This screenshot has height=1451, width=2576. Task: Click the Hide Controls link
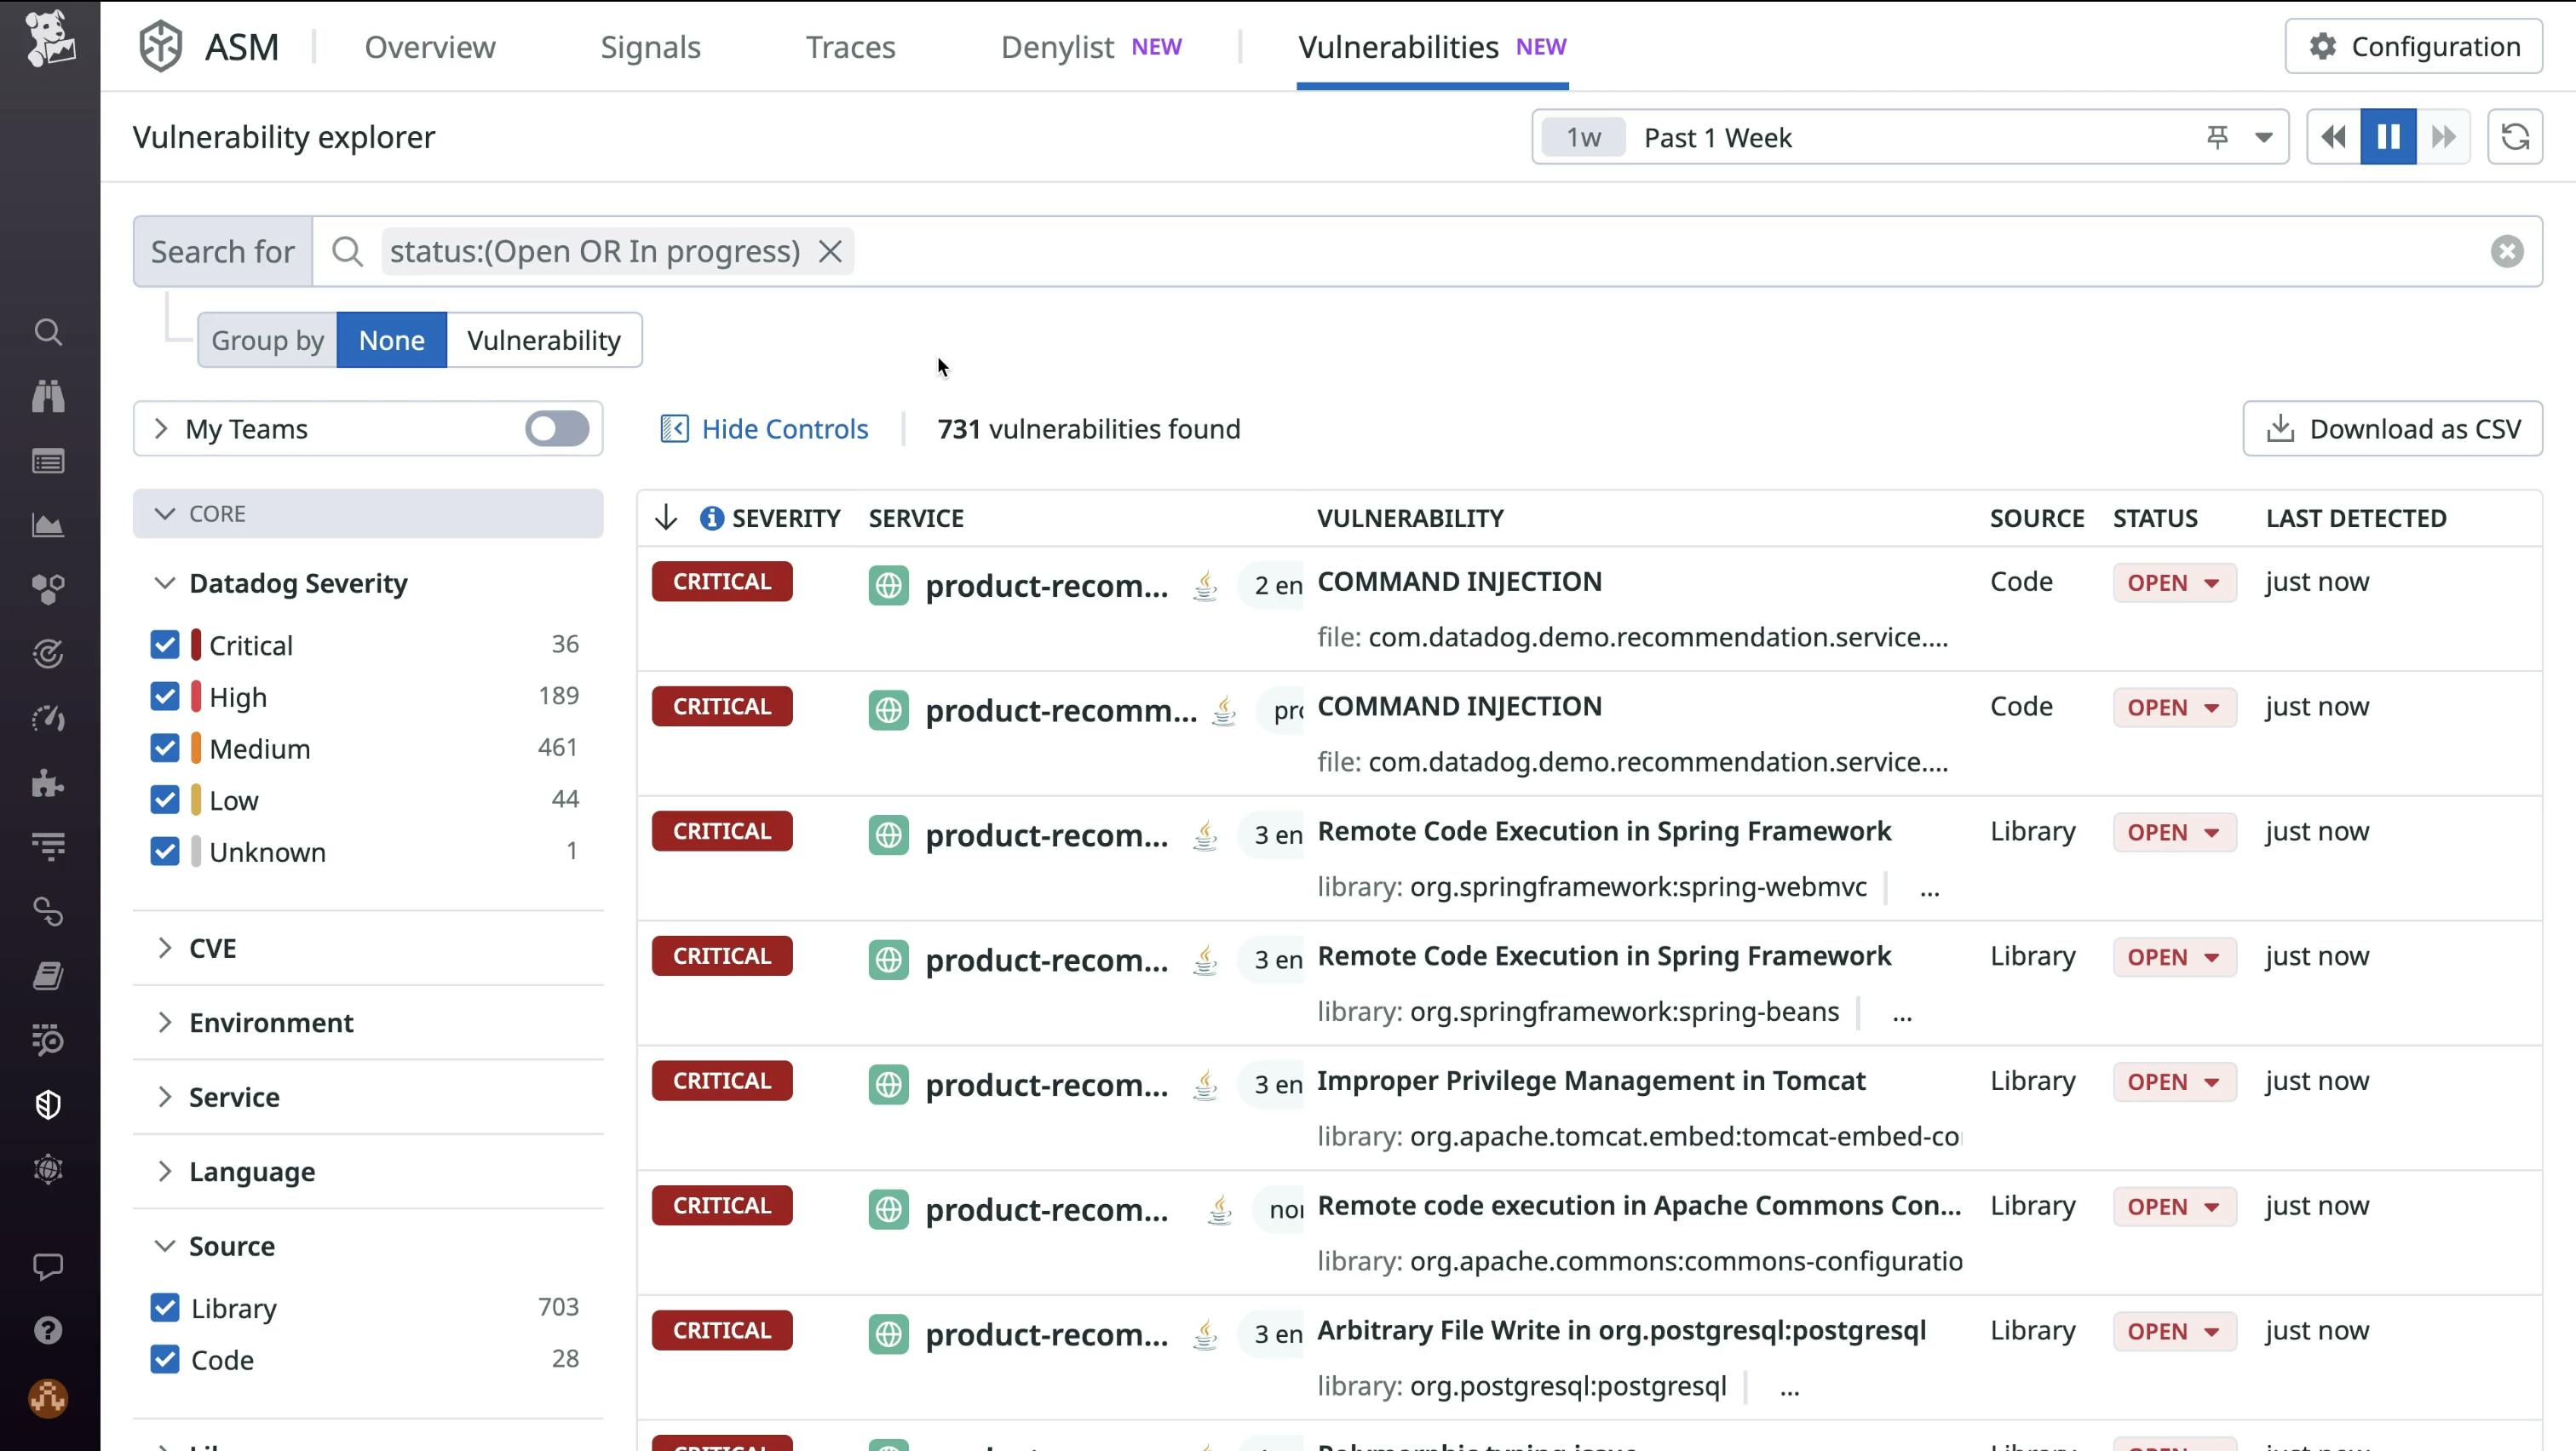pos(784,427)
